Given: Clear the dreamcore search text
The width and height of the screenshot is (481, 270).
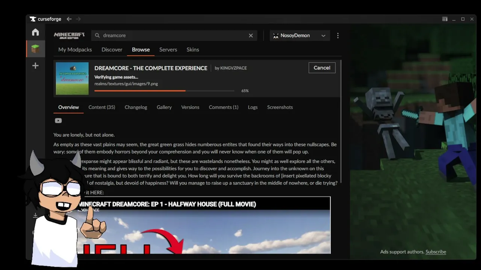Looking at the screenshot, I should [251, 35].
